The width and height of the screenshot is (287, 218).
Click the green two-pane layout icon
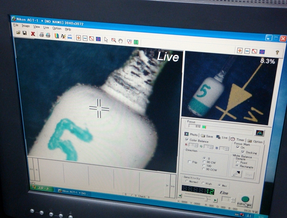click(136, 42)
